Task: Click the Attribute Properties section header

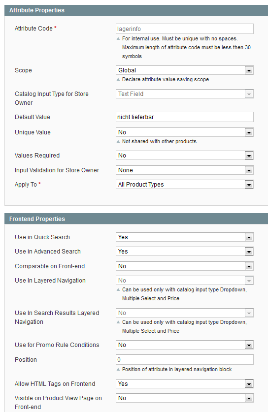Action: pos(136,10)
